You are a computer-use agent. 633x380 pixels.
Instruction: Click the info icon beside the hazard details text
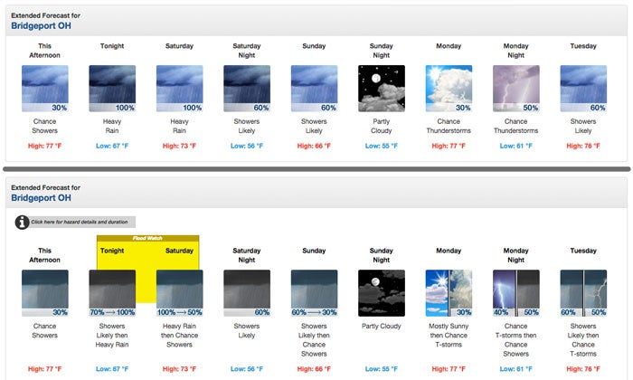pyautogui.click(x=22, y=222)
